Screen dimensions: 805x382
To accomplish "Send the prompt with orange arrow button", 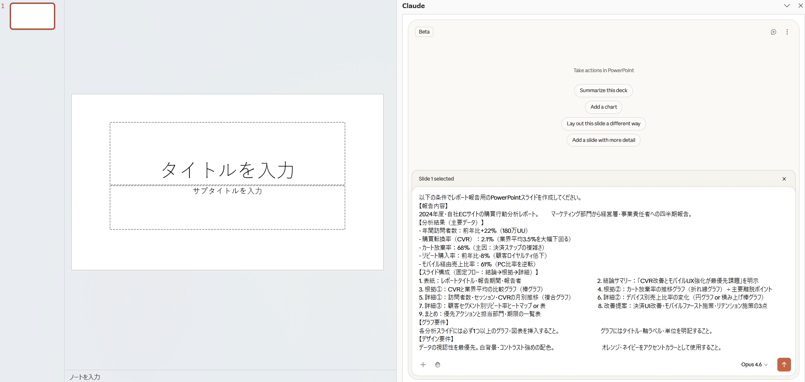I will (784, 365).
